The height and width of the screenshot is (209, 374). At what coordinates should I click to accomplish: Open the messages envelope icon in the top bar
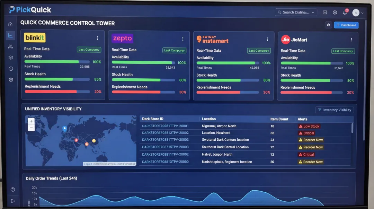click(325, 12)
